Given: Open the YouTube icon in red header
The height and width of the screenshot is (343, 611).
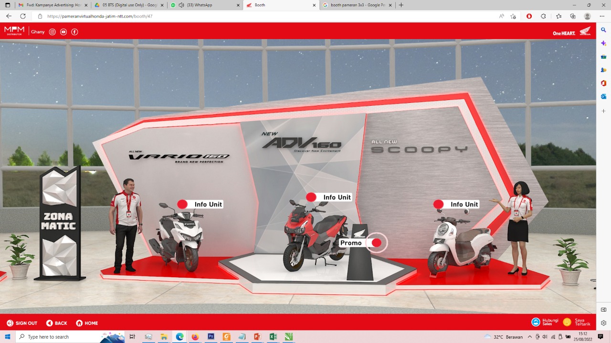Looking at the screenshot, I should click(63, 32).
